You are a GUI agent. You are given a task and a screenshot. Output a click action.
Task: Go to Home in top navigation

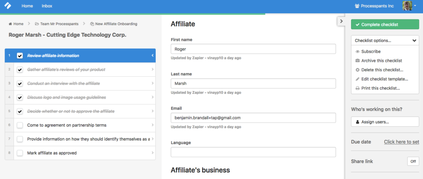coord(27,6)
